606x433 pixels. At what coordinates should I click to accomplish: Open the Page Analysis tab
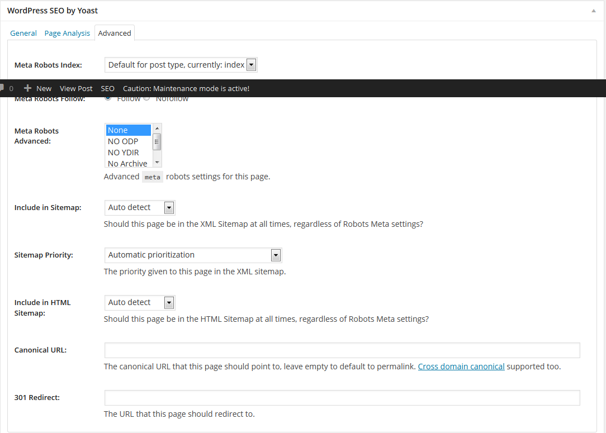point(67,33)
